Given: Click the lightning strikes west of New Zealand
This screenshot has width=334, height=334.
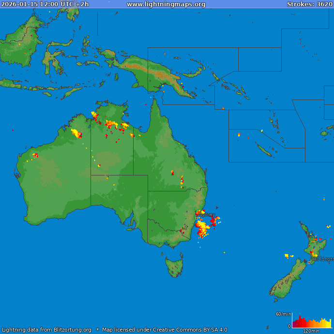Looking at the screenshot, I should 288,256.
